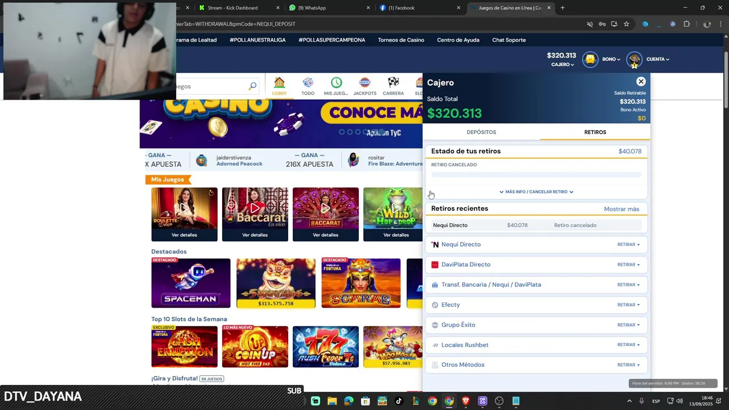Open the CARRERA checkered flag icon
This screenshot has width=729, height=410.
coord(394,83)
